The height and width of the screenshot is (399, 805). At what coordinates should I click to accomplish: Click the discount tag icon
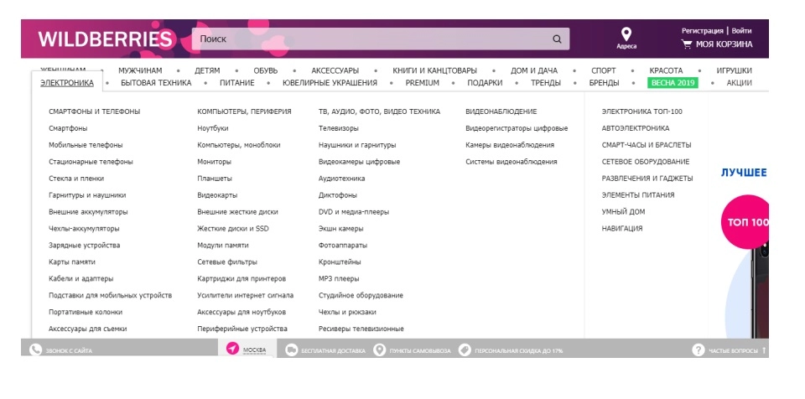(464, 350)
